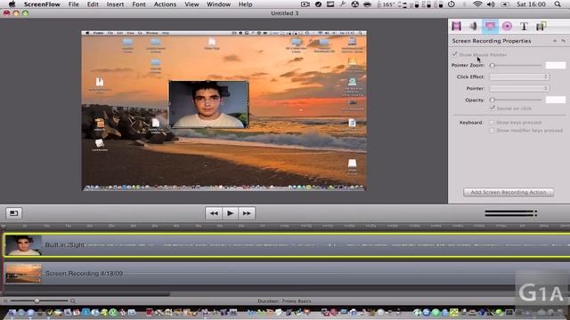Open the Actions menu
Image resolution: width=570 pixels, height=320 pixels.
(165, 4)
